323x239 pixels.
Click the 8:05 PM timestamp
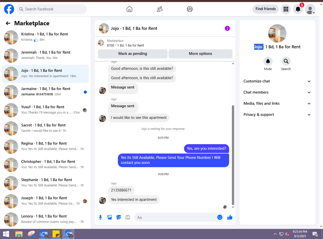[163, 138]
